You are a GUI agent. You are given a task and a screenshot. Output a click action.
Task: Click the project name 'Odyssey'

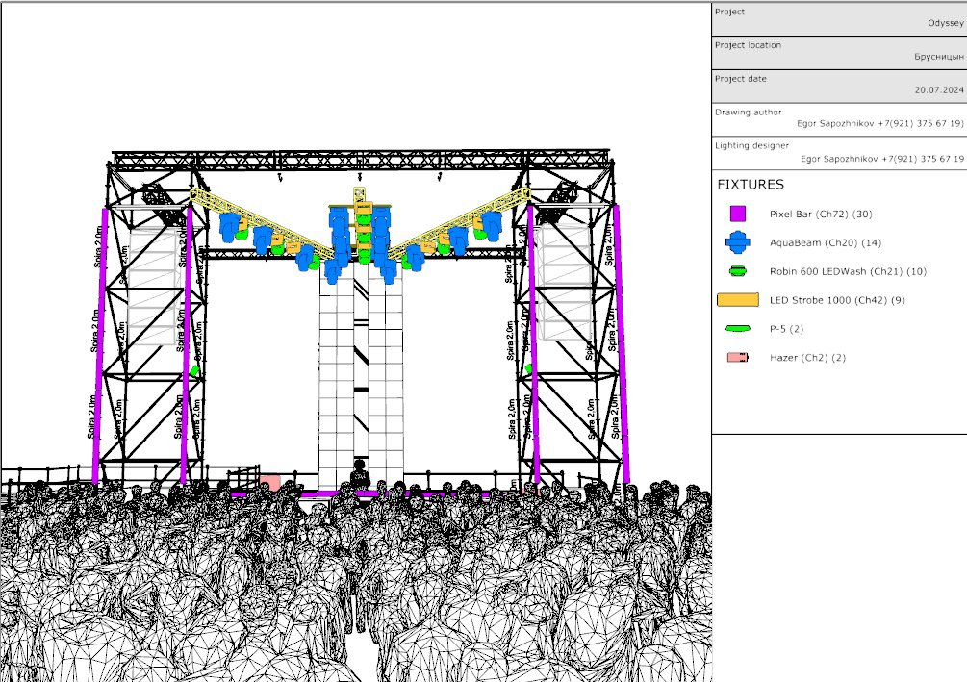tap(946, 23)
